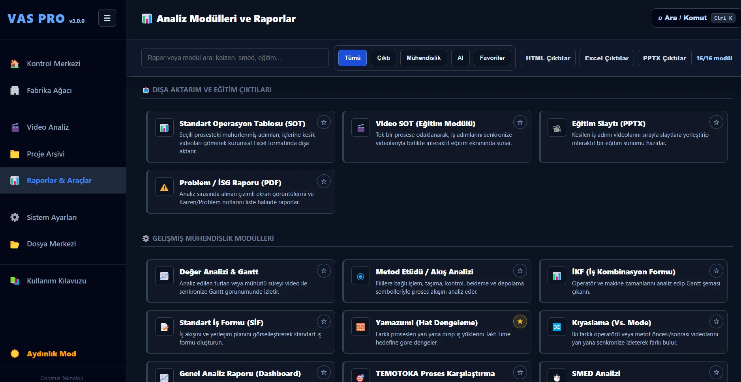
Task: Star the Değer Analizi & Gantt module
Action: (x=324, y=270)
